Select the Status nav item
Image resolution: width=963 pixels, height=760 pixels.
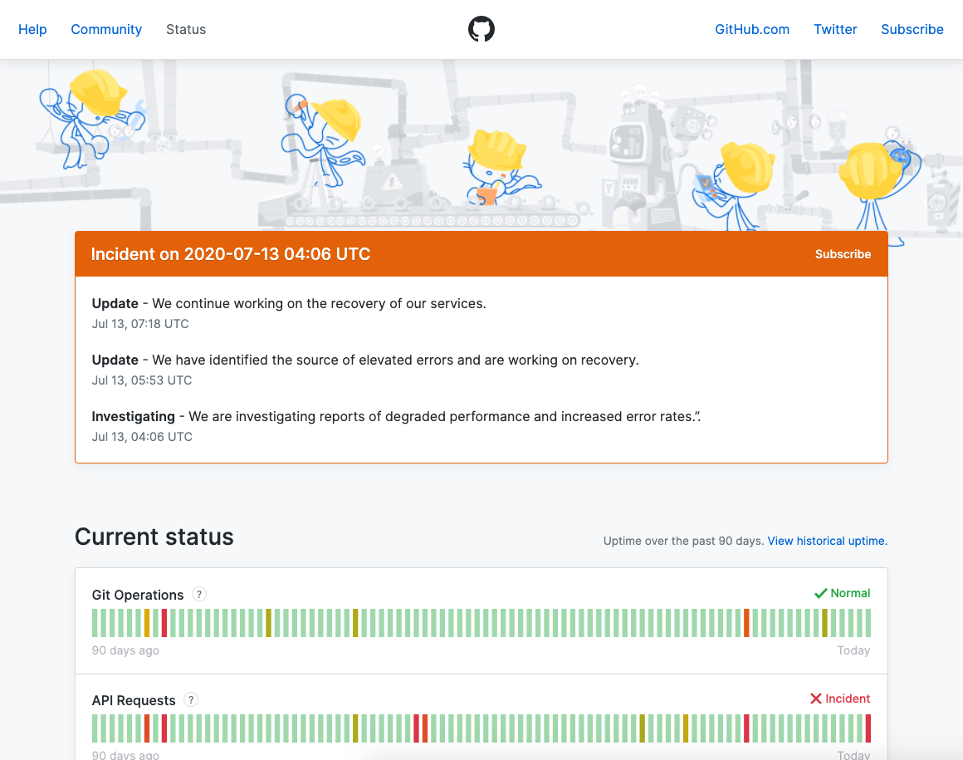point(186,30)
